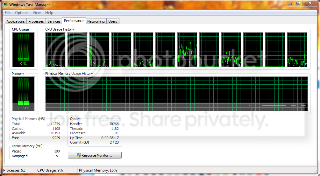Viewport: 320px width, 176px height.
Task: Maximize the Task Manager window
Action: pyautogui.click(x=298, y=3)
